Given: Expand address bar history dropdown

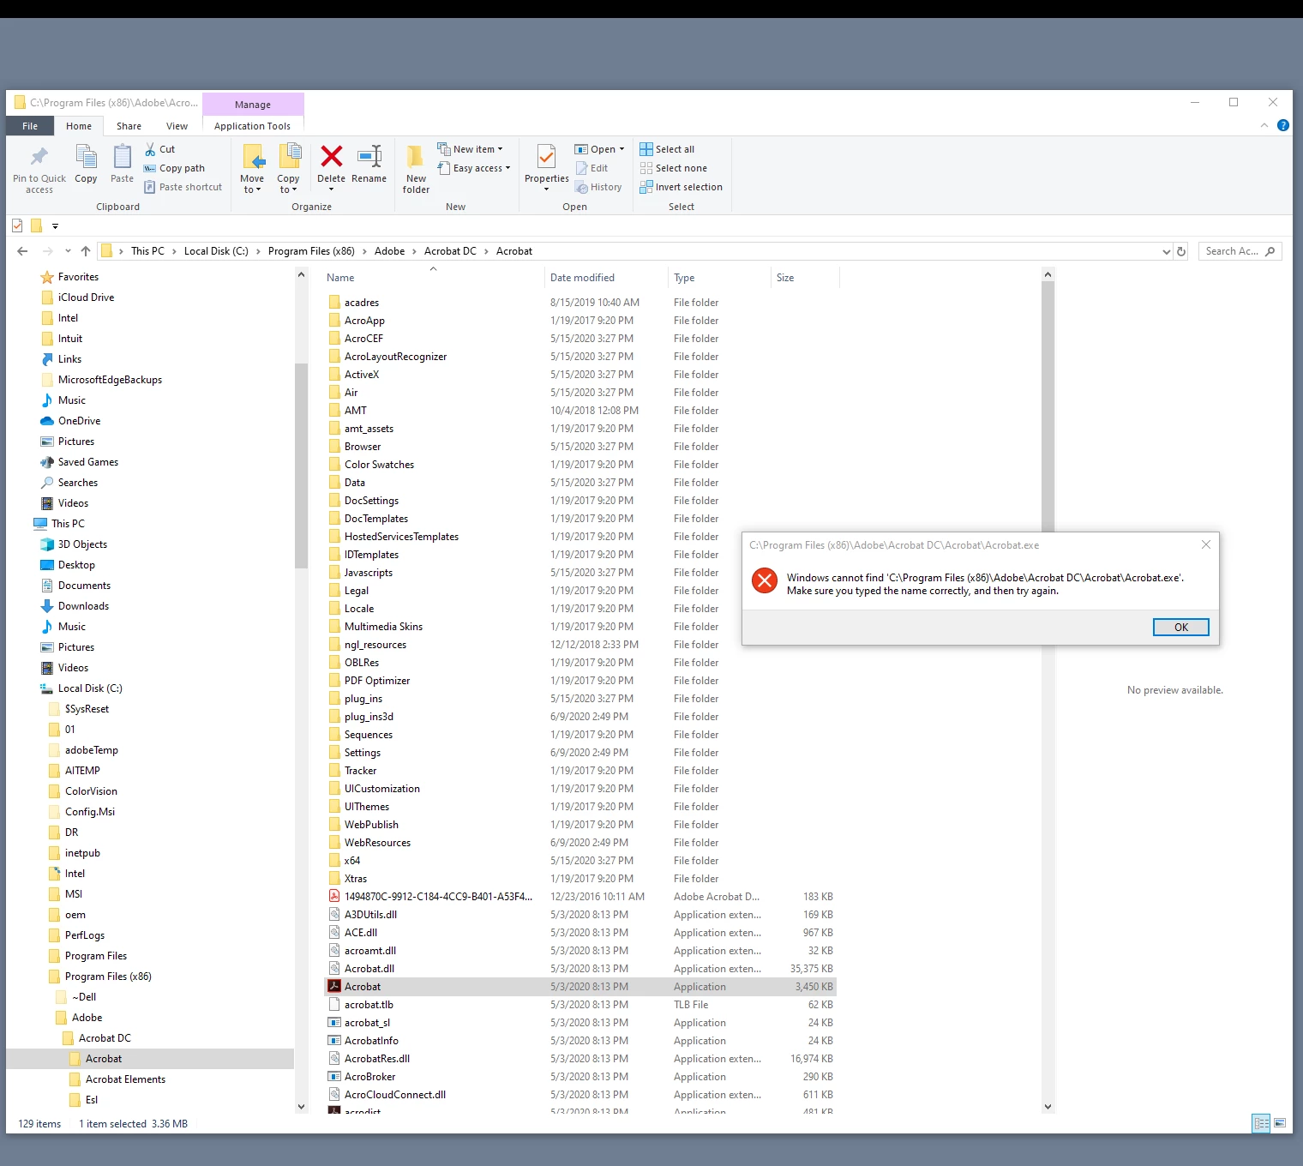Looking at the screenshot, I should click(x=1166, y=251).
